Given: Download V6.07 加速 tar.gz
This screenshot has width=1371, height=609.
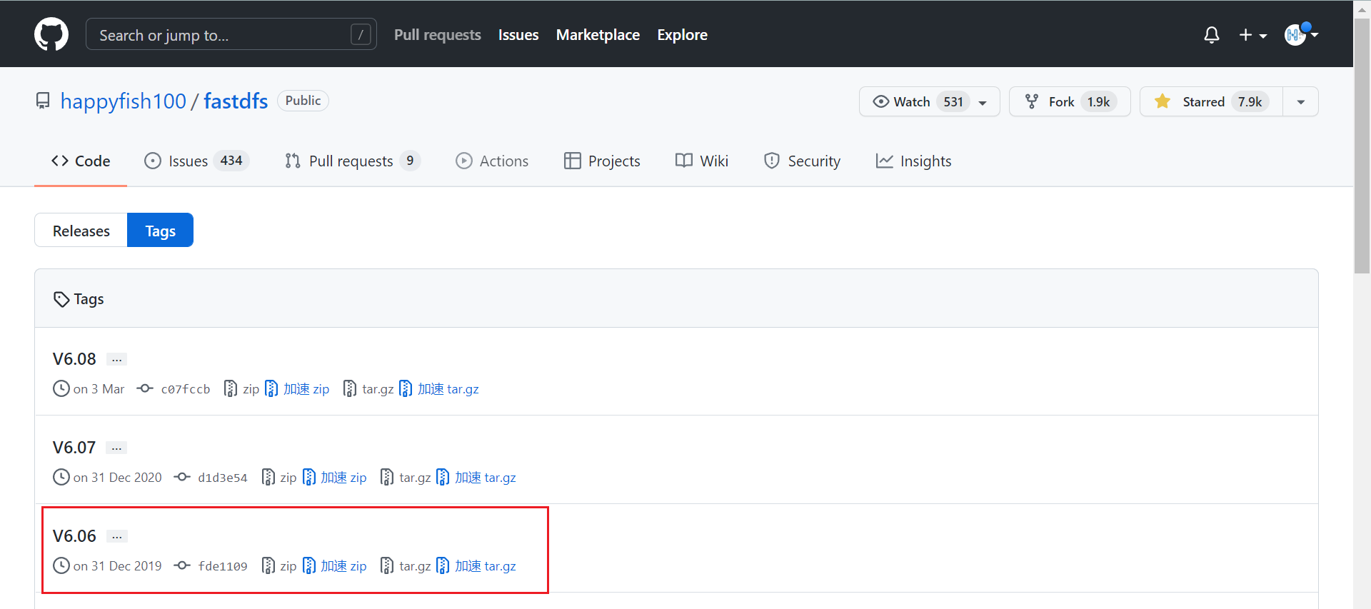Looking at the screenshot, I should (x=476, y=478).
